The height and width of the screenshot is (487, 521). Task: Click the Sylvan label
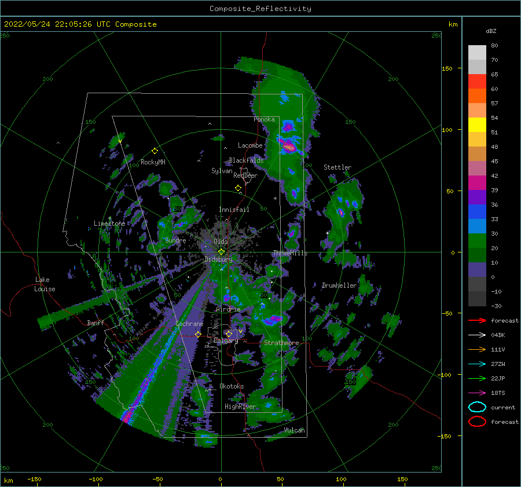pos(222,171)
